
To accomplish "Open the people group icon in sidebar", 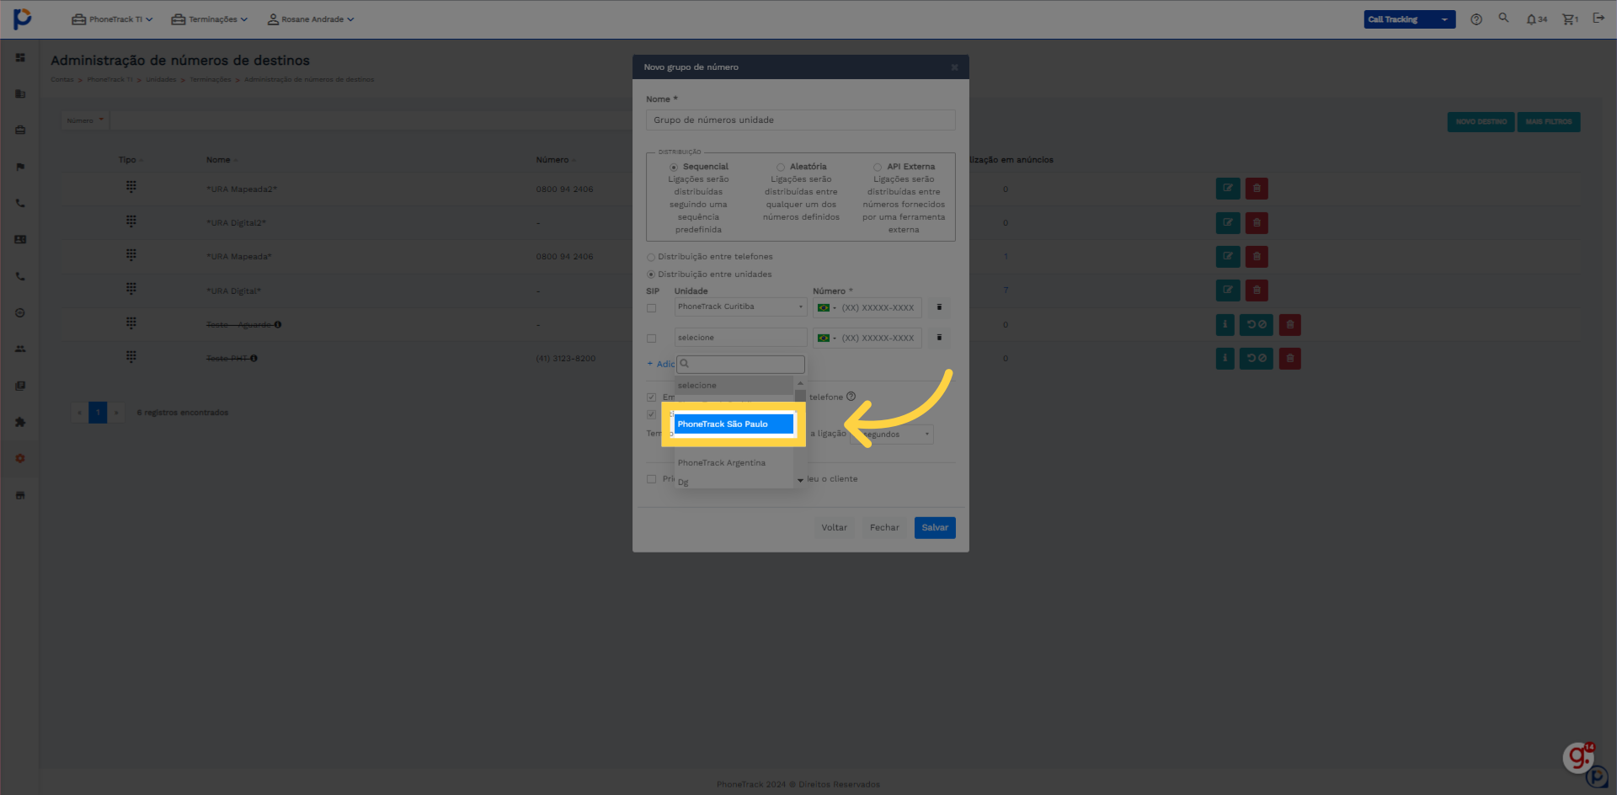I will [x=20, y=349].
